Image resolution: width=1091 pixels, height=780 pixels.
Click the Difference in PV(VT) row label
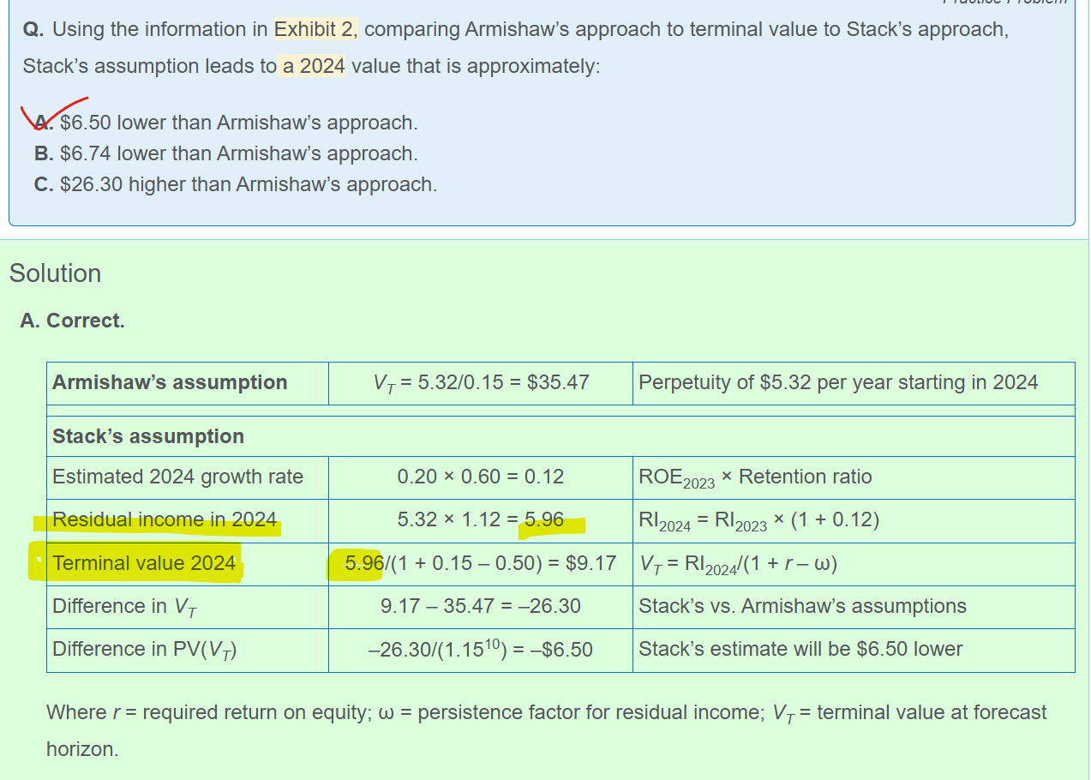click(x=144, y=650)
